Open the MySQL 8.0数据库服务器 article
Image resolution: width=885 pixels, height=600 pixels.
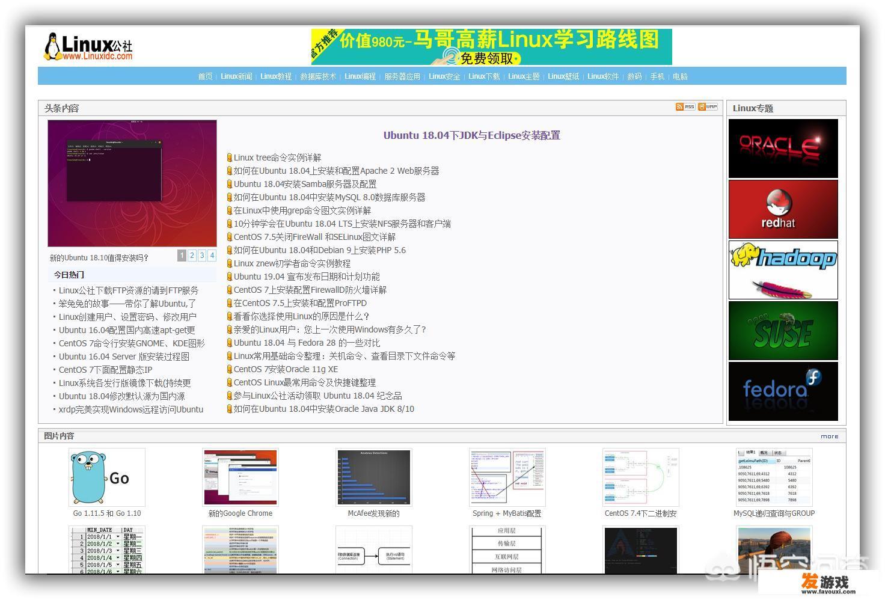pyautogui.click(x=329, y=197)
